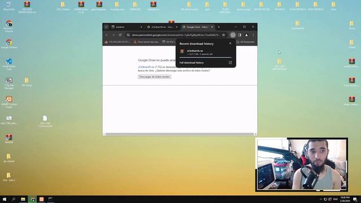Open the All Bookmarks folder
This screenshot has height=203, width=361.
[x=245, y=42]
